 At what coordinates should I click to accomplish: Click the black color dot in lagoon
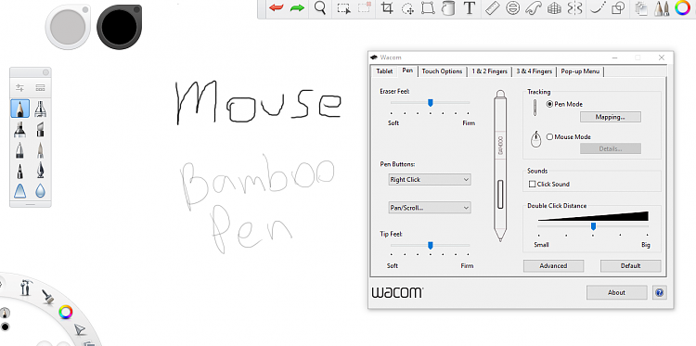pos(5,327)
